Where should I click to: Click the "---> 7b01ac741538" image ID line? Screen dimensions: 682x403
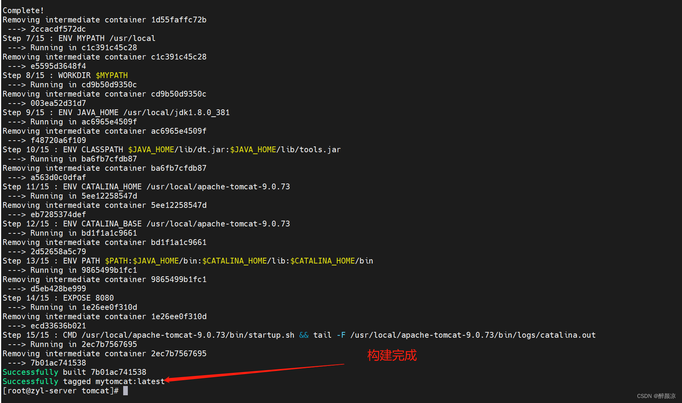(47, 363)
